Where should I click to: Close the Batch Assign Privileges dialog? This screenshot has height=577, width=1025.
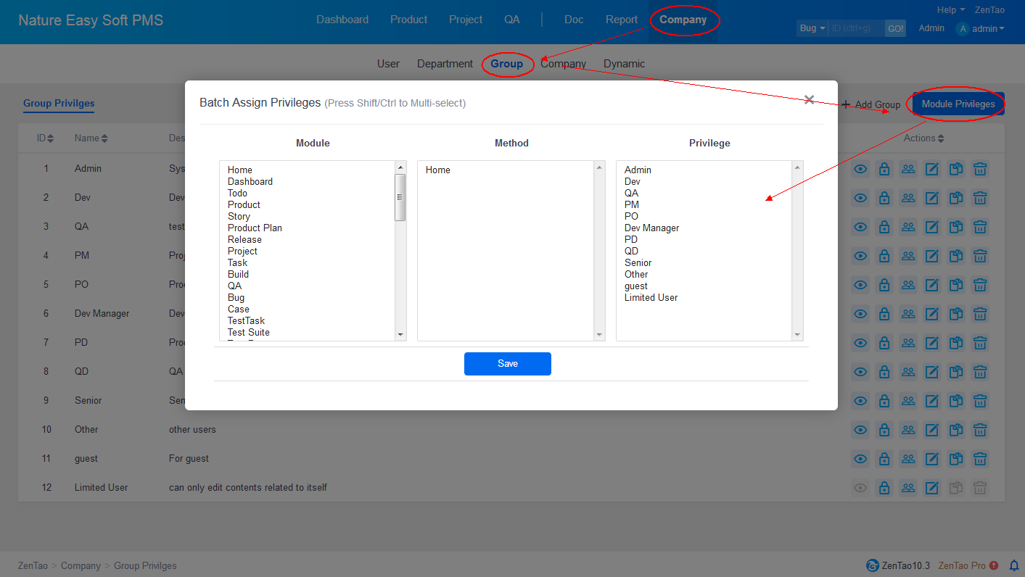(x=809, y=100)
